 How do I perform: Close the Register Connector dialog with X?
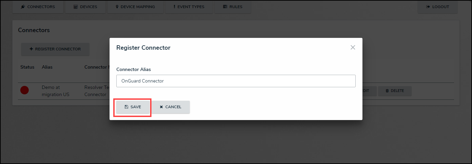tap(353, 48)
